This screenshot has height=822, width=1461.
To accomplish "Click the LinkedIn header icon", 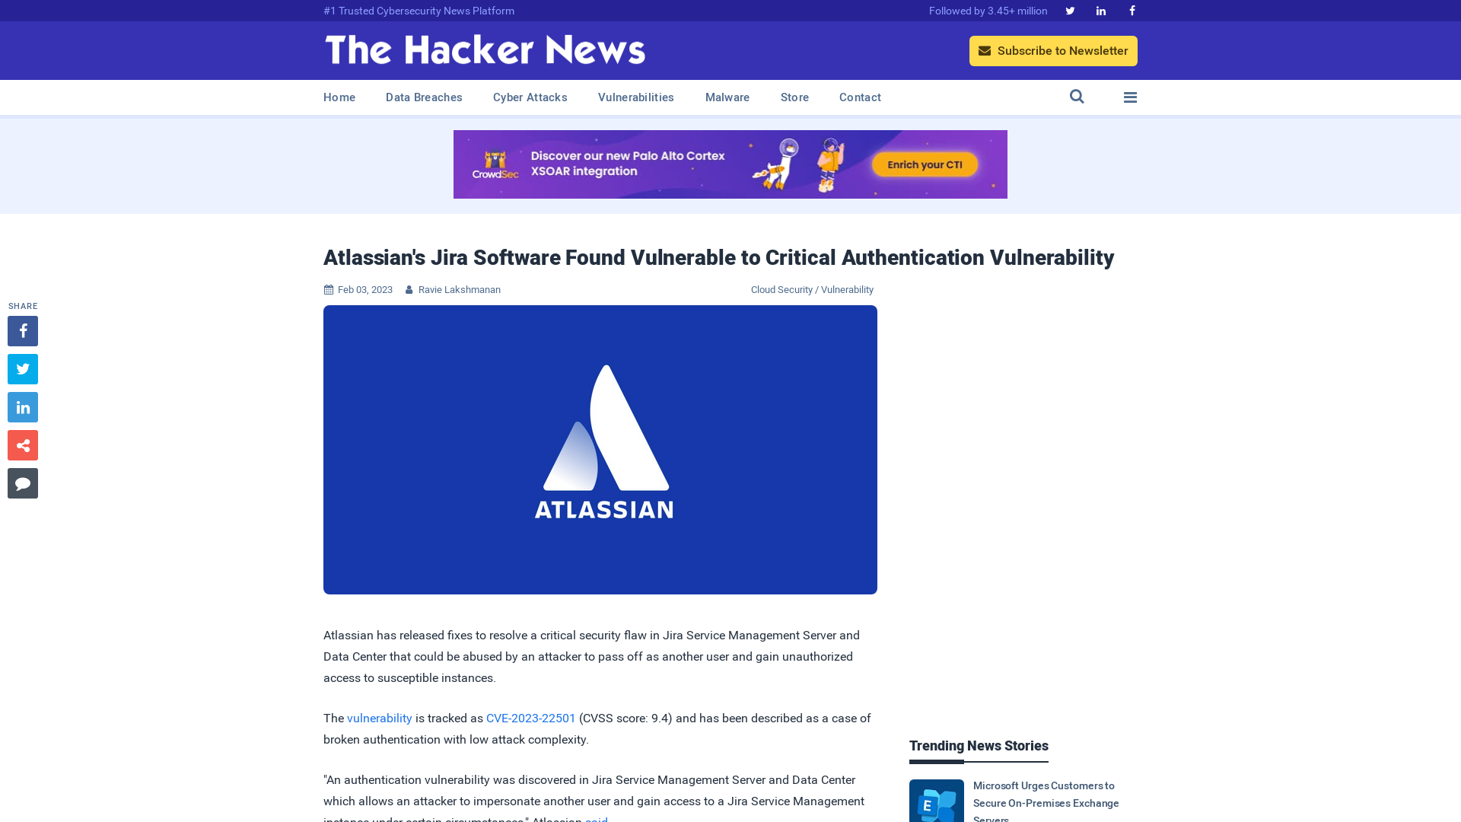I will (1101, 10).
